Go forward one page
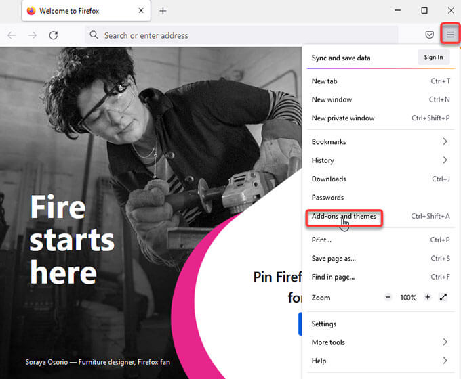Viewport: 461px width, 379px height. click(x=33, y=35)
